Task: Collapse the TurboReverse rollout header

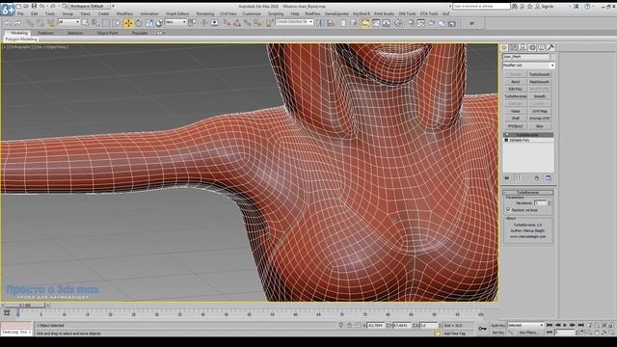Action: [527, 193]
